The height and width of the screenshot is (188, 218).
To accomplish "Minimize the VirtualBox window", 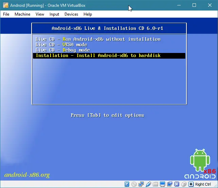I will tap(179, 5).
